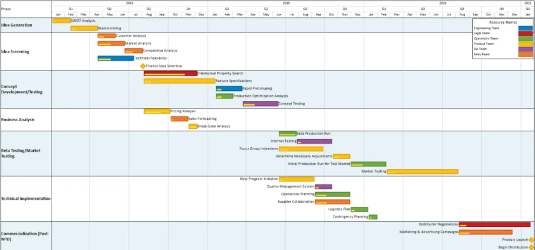
Task: Select the Intellectual Property Search red bar
Action: (170, 73)
